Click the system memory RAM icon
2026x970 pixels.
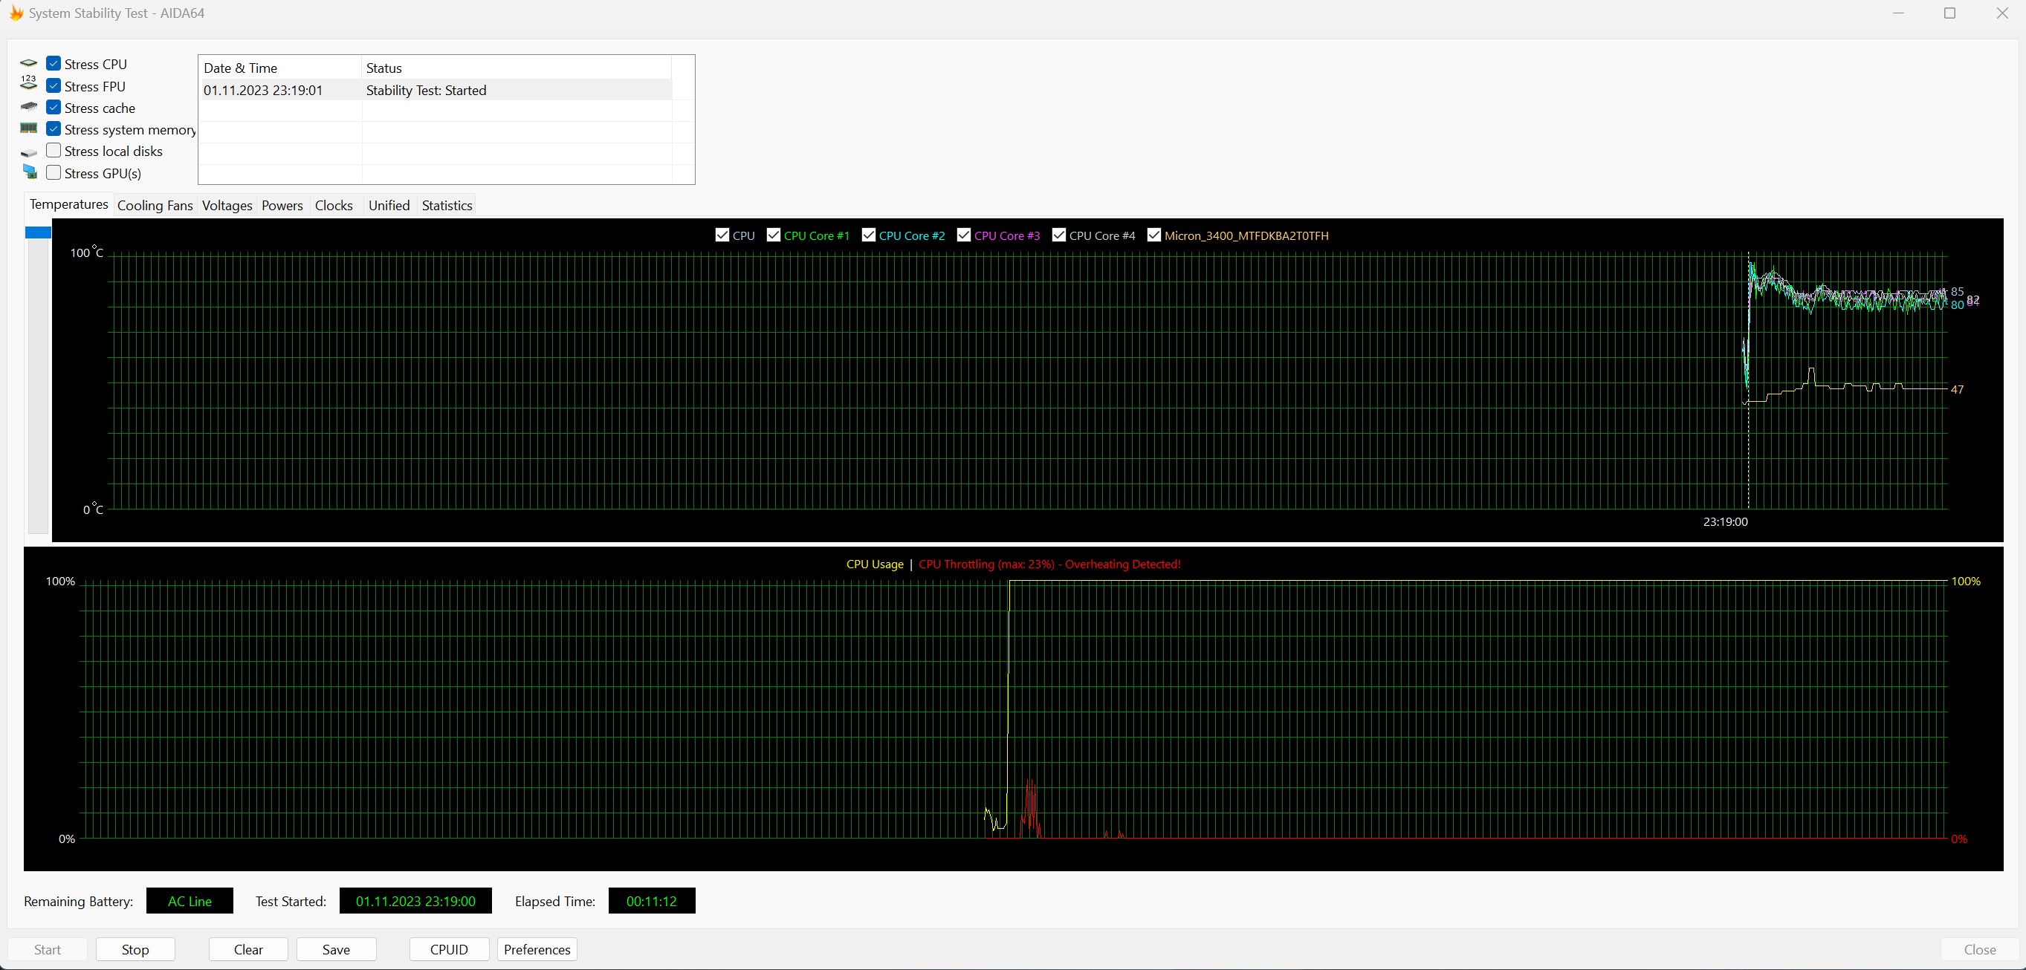(x=28, y=128)
